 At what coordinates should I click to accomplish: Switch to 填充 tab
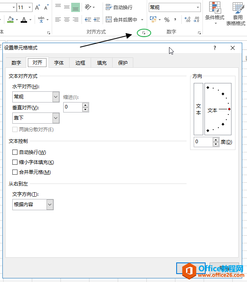[x=102, y=63]
